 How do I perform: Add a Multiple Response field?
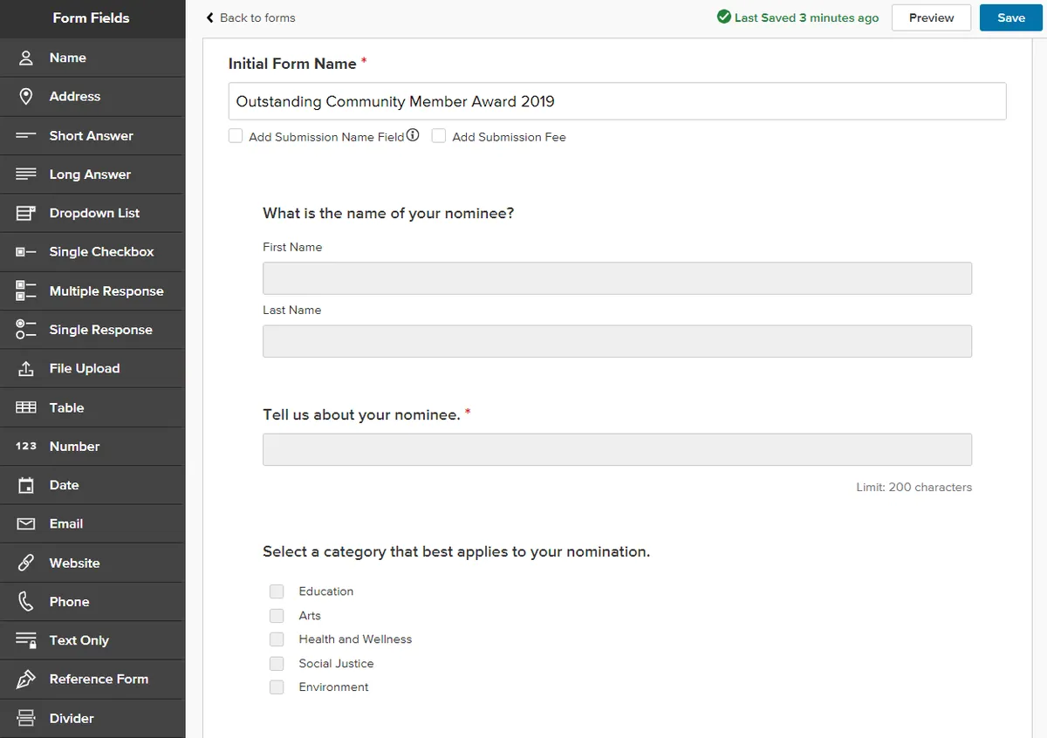(106, 290)
